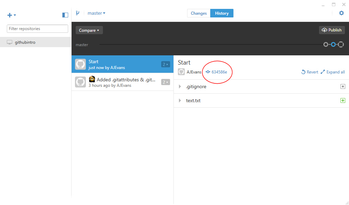This screenshot has height=205, width=349.
Task: Expand the .gitignore file diff
Action: point(180,86)
